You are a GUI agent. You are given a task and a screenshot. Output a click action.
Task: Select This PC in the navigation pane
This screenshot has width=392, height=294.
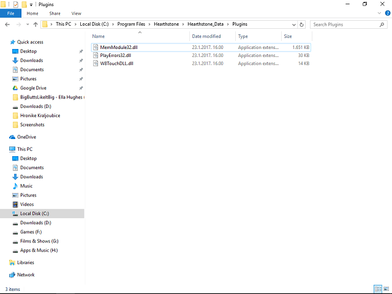click(x=24, y=149)
